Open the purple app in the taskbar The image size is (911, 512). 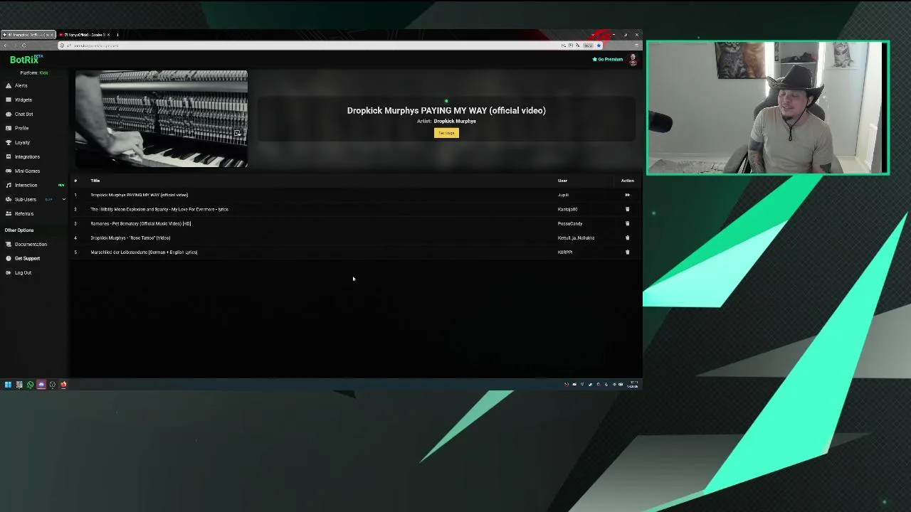(x=41, y=385)
